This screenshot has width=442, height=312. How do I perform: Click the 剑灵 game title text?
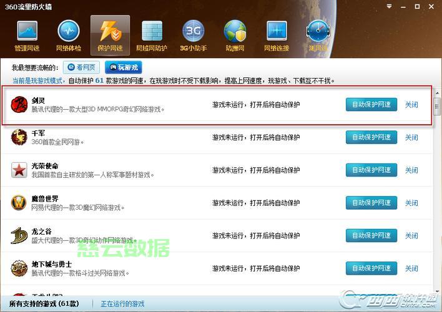[x=38, y=100]
